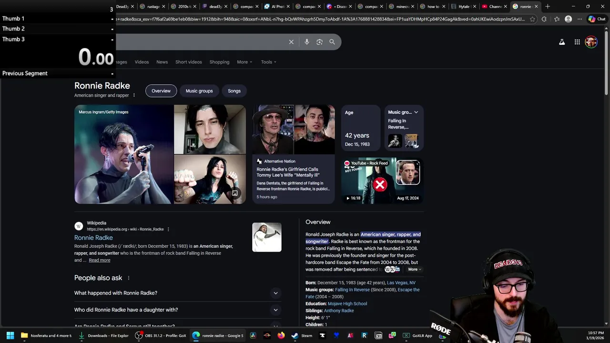Image resolution: width=610 pixels, height=343 pixels.
Task: Bookmark this page with the star icon
Action: point(532,19)
